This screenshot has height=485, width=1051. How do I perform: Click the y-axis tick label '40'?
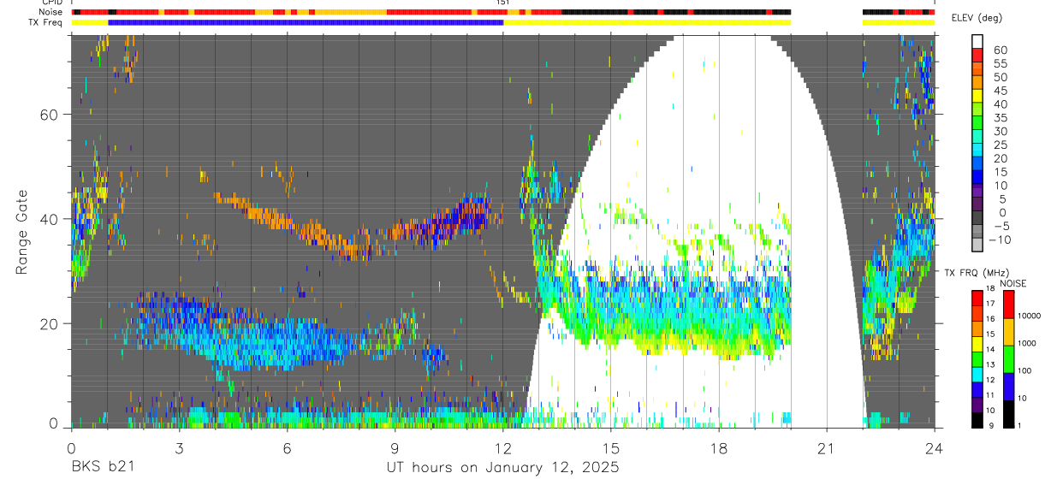pos(50,218)
